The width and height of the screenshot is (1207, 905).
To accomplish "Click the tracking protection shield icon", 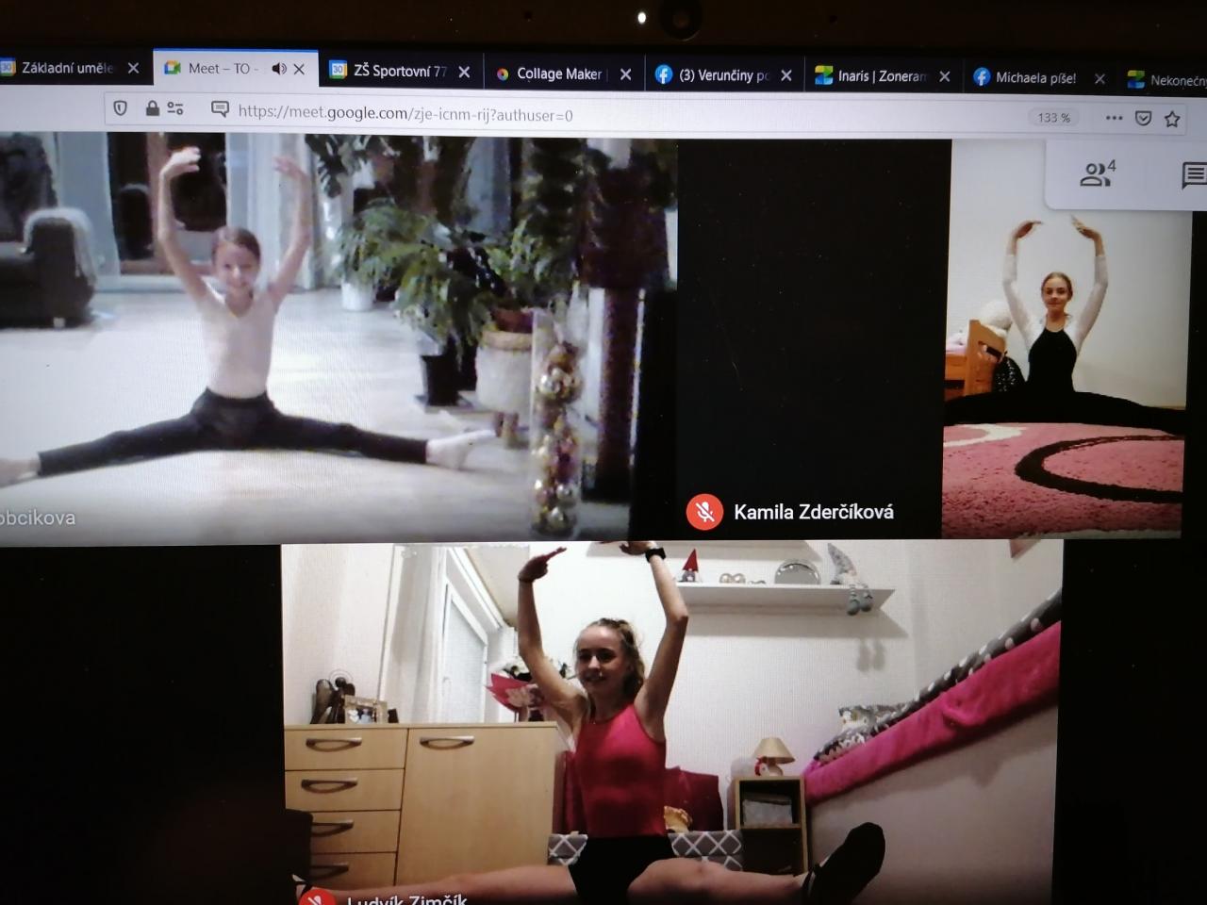I will tap(120, 108).
